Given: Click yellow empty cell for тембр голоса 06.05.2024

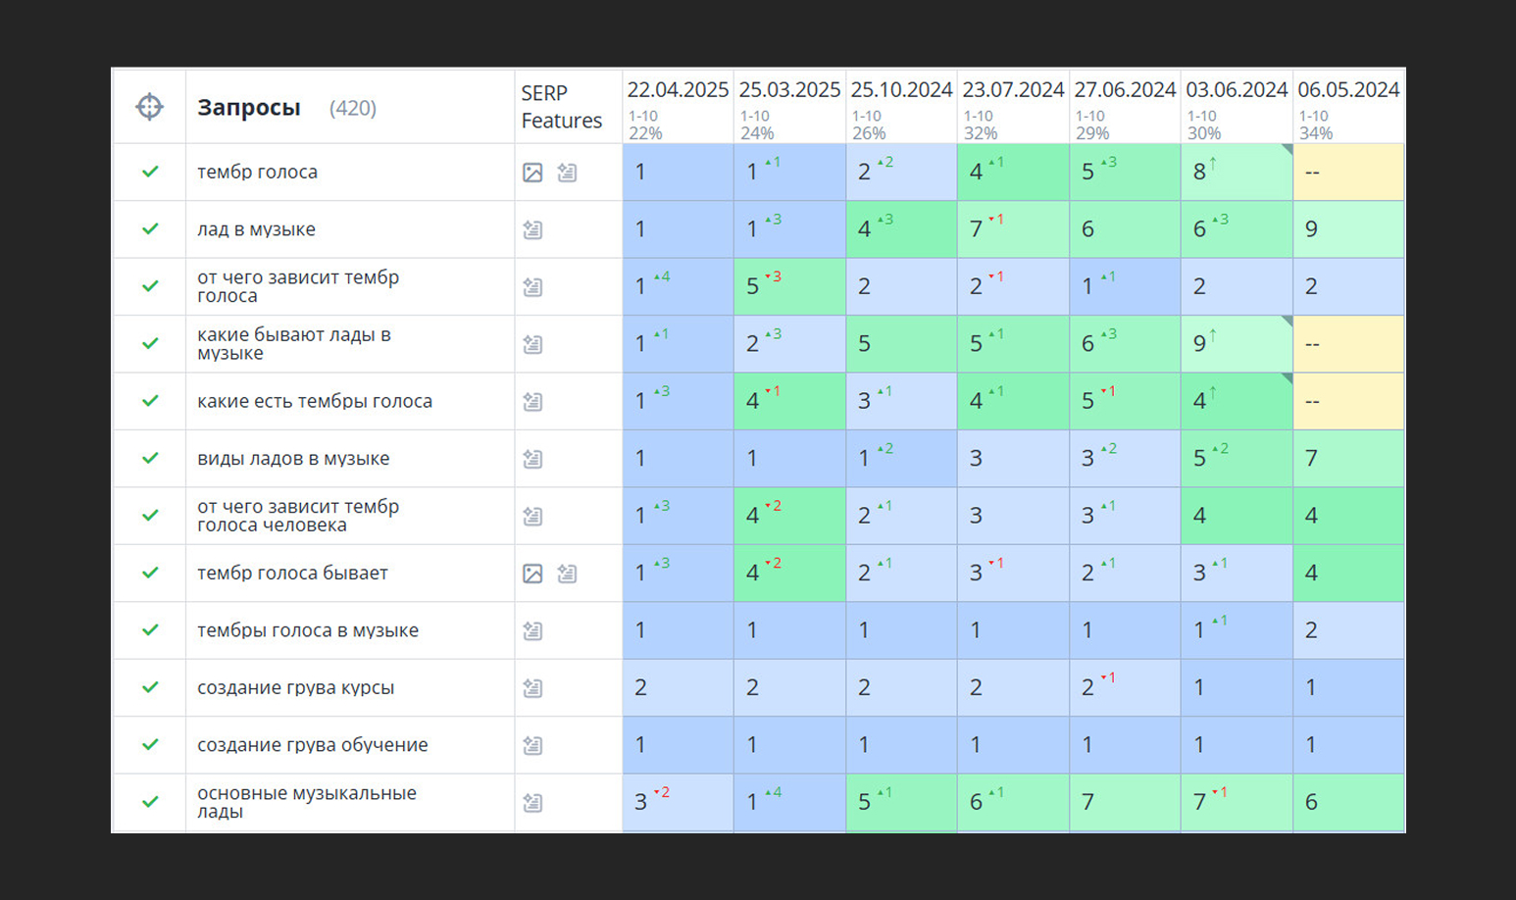Looking at the screenshot, I should pos(1348,173).
